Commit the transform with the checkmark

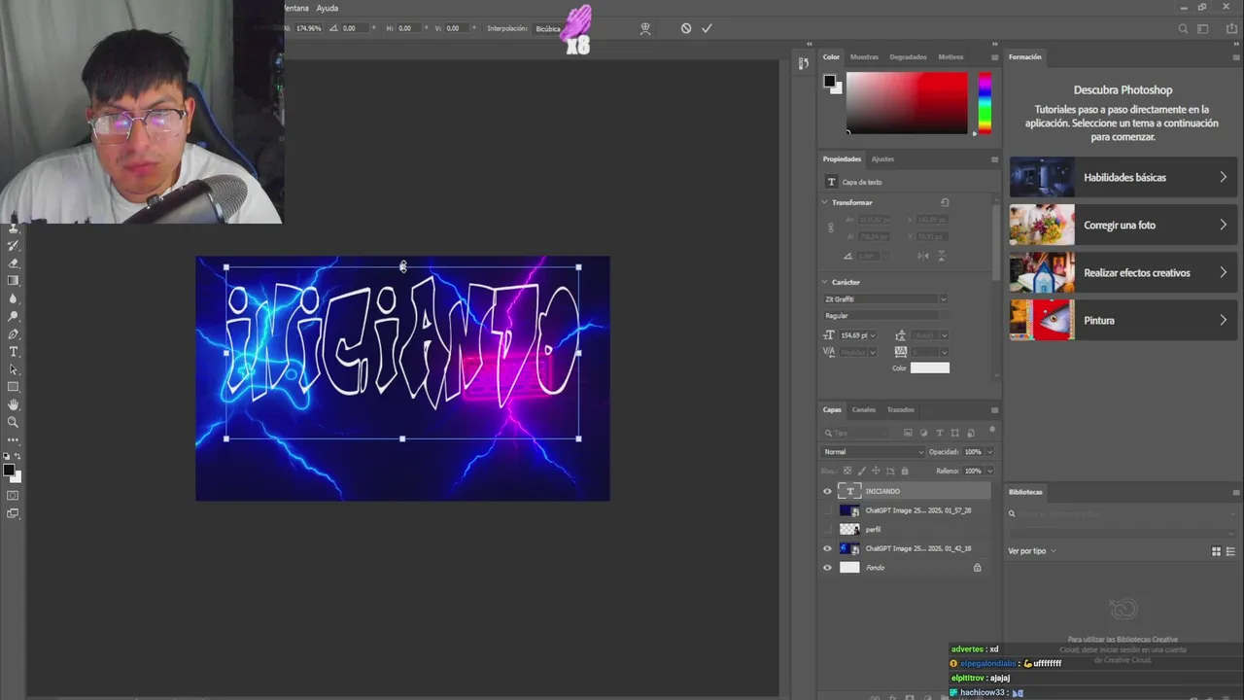[x=707, y=28]
